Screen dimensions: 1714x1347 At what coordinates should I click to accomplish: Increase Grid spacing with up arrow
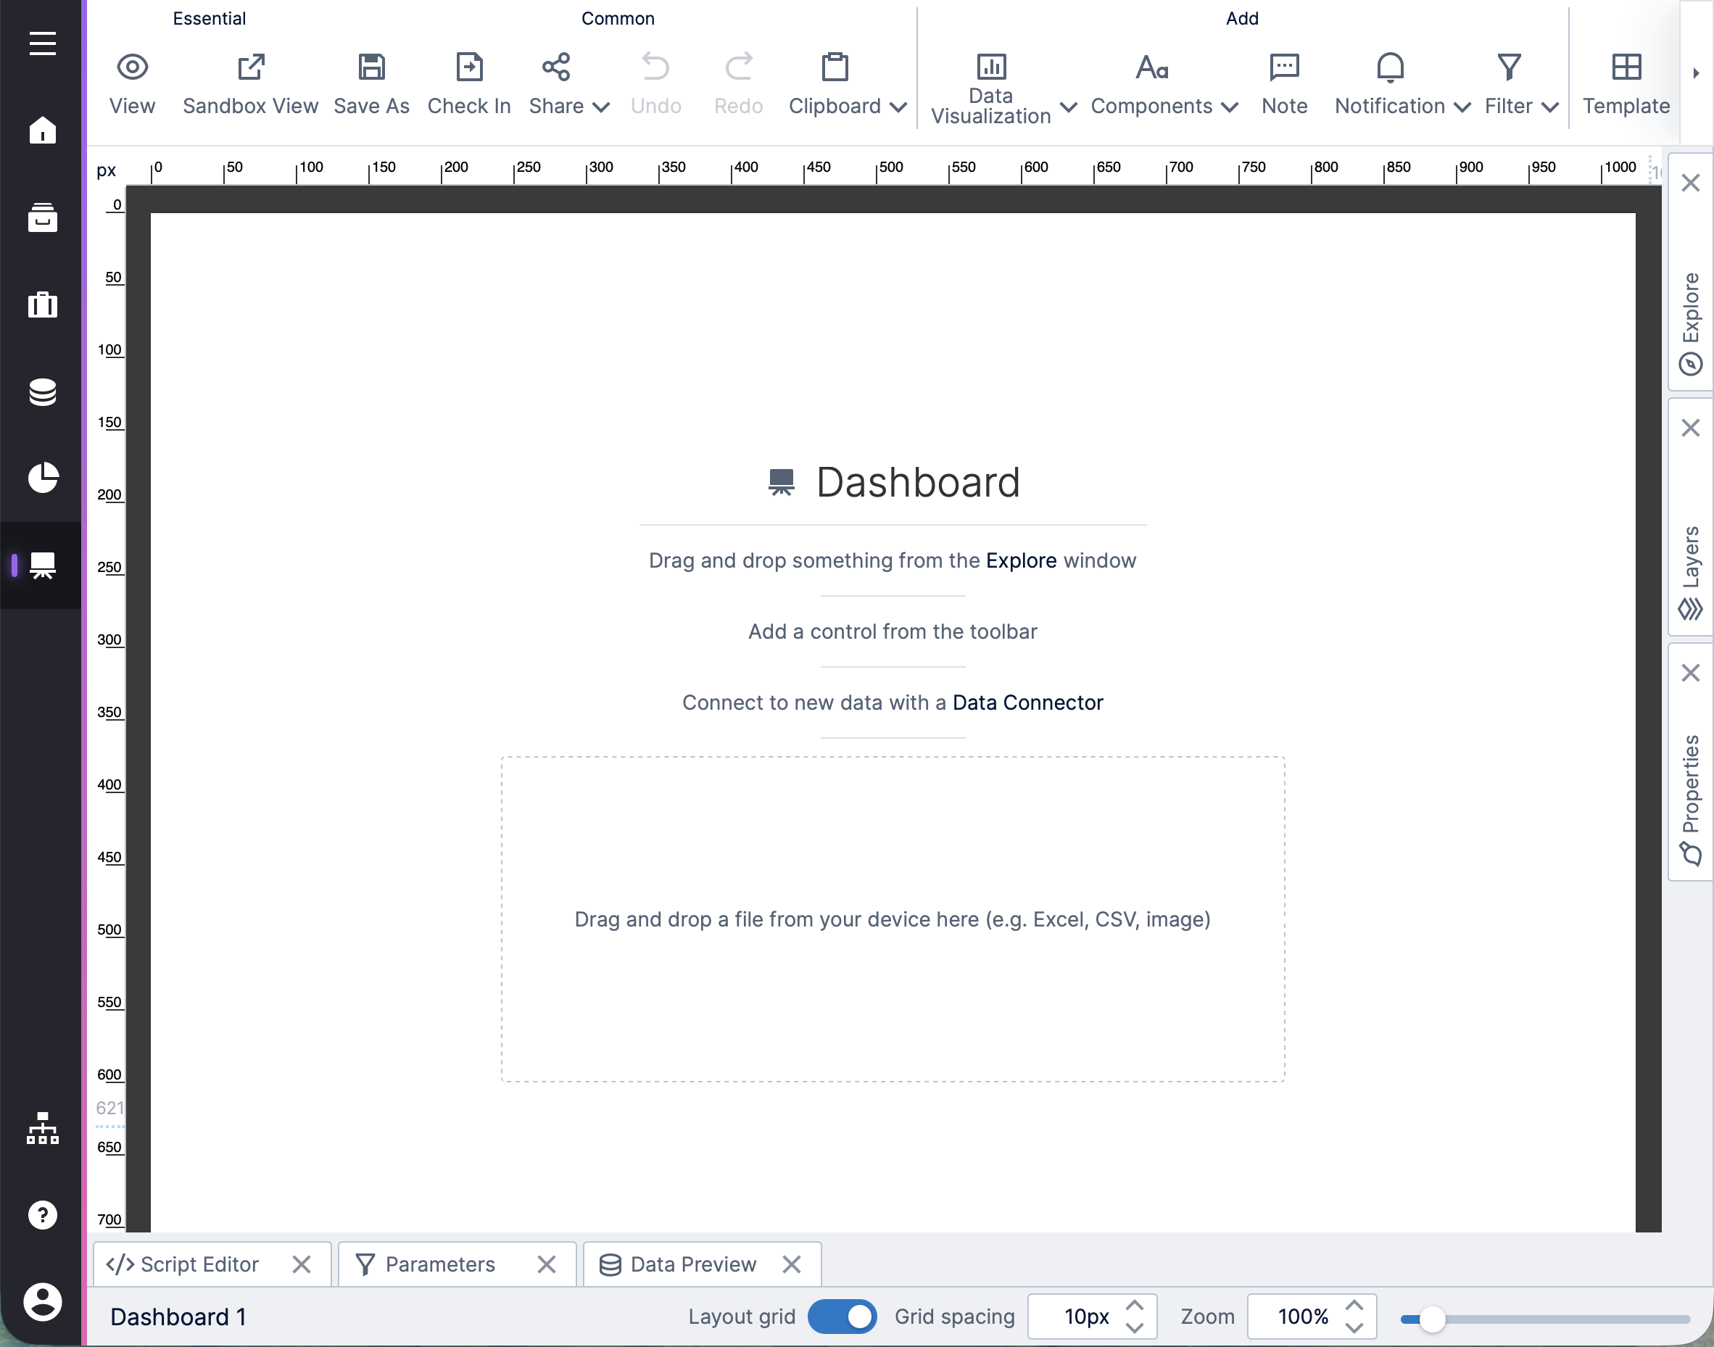(1135, 1305)
